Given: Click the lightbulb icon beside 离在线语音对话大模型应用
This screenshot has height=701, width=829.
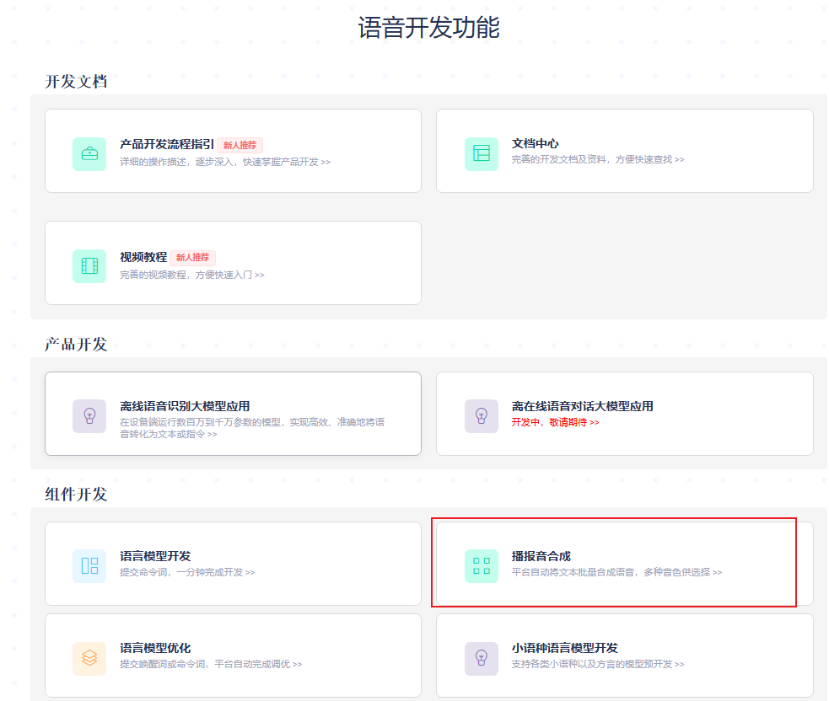Looking at the screenshot, I should 481,415.
